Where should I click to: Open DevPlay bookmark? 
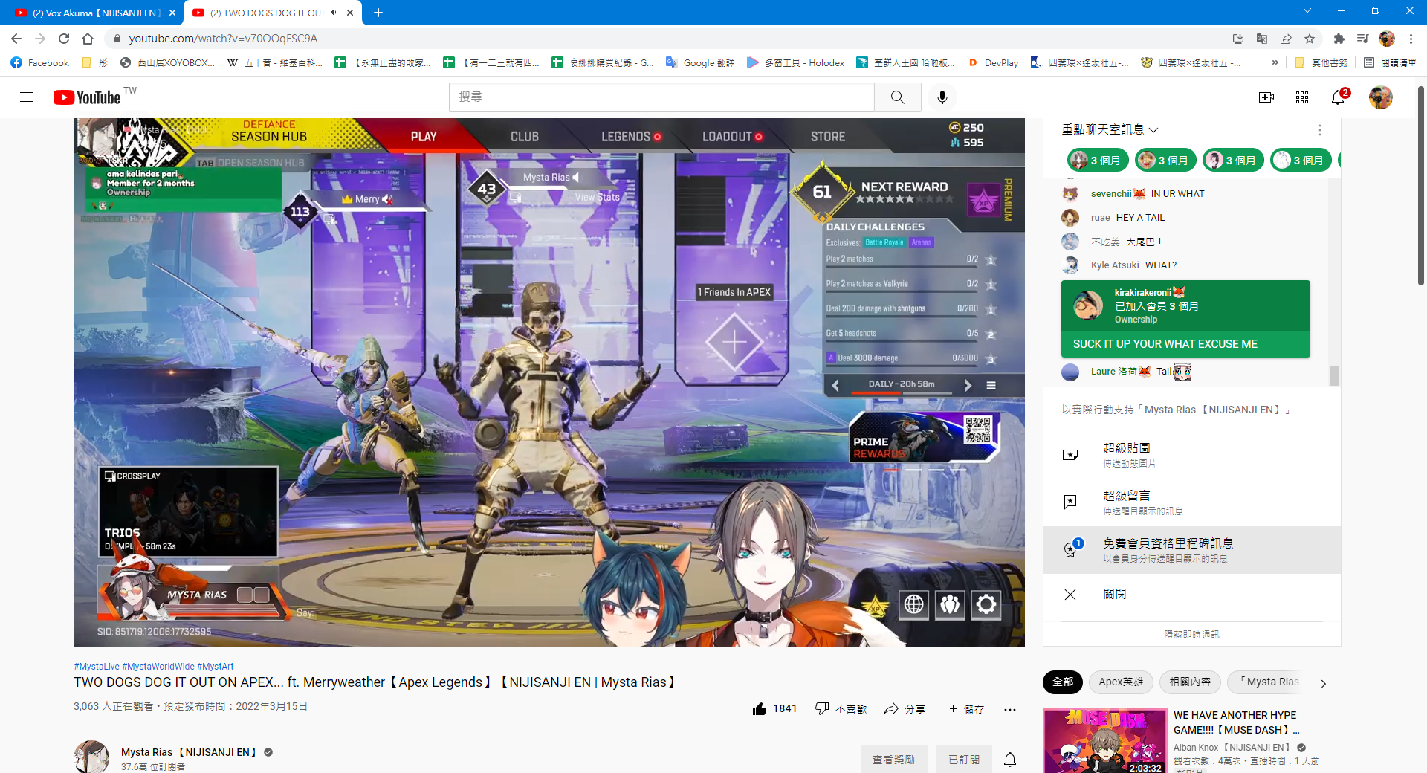tap(993, 63)
